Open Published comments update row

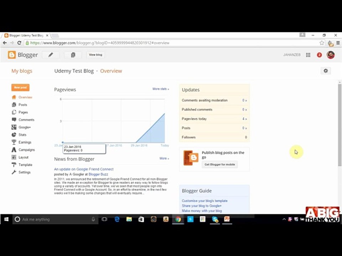click(x=214, y=110)
